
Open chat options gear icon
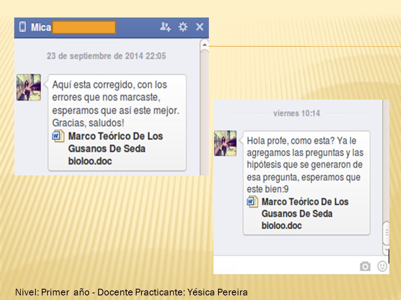pos(183,27)
